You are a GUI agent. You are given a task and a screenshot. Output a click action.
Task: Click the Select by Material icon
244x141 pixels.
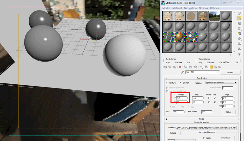(239, 49)
